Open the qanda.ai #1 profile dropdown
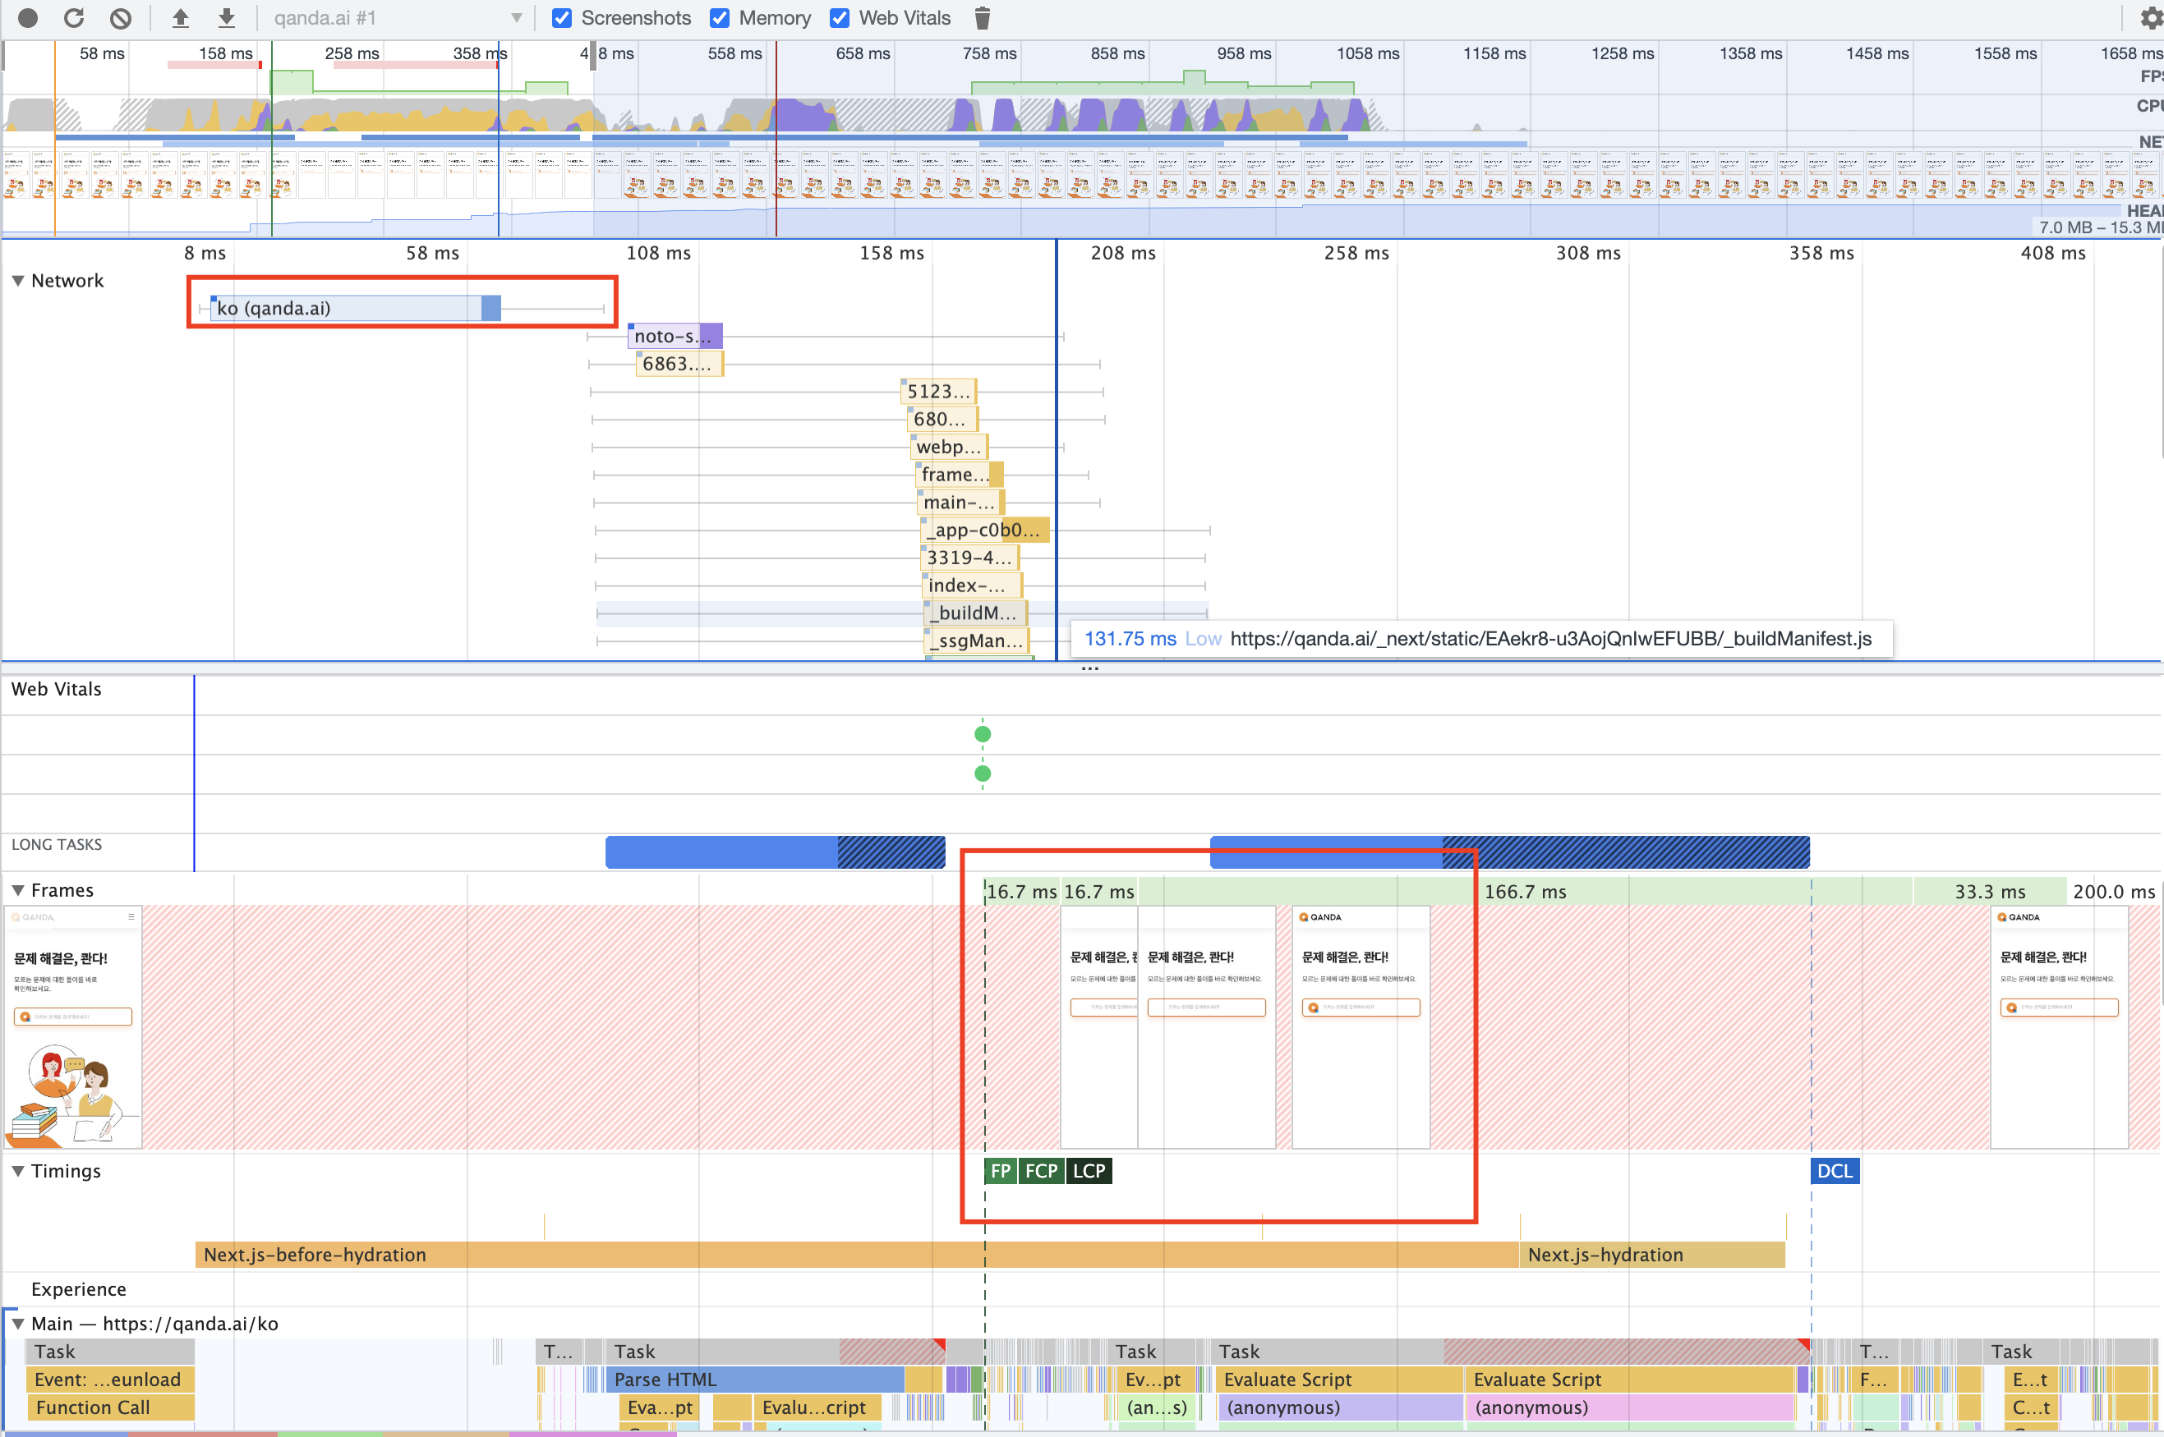 [396, 17]
